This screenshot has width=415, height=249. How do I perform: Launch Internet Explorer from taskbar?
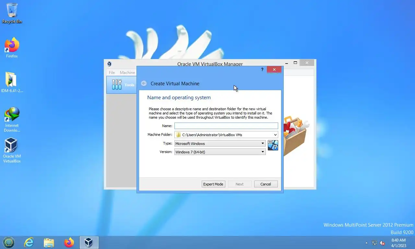coord(29,242)
